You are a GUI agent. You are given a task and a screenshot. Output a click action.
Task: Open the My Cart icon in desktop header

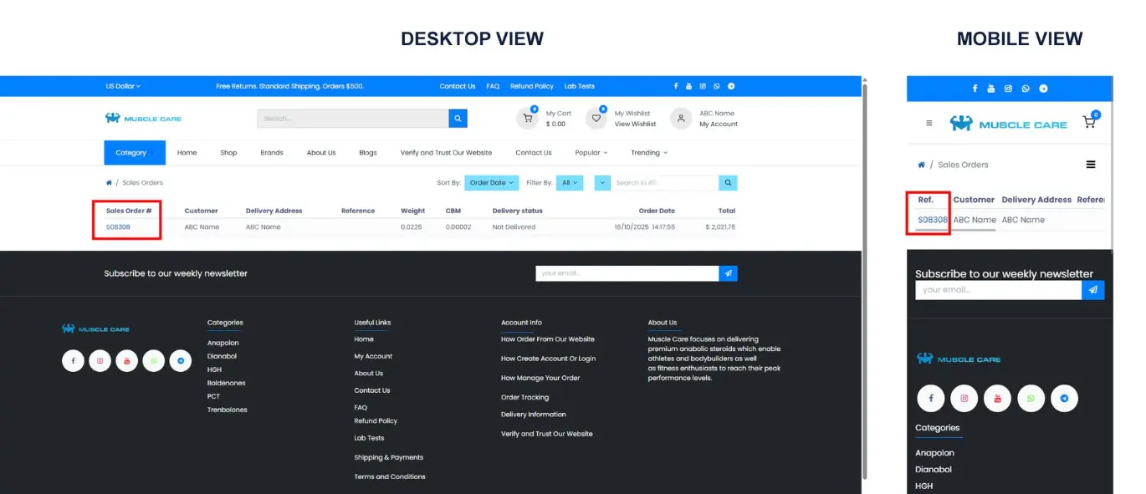tap(527, 119)
